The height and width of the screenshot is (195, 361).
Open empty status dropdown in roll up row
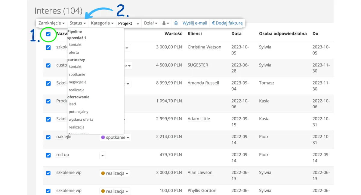tap(103, 156)
